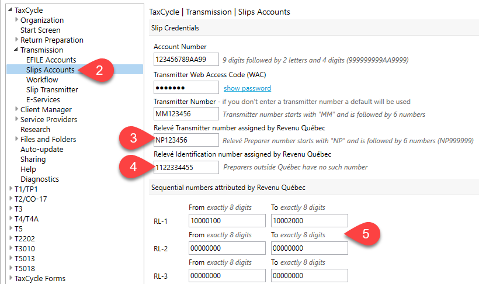
Task: Click the show password link
Action: [248, 88]
